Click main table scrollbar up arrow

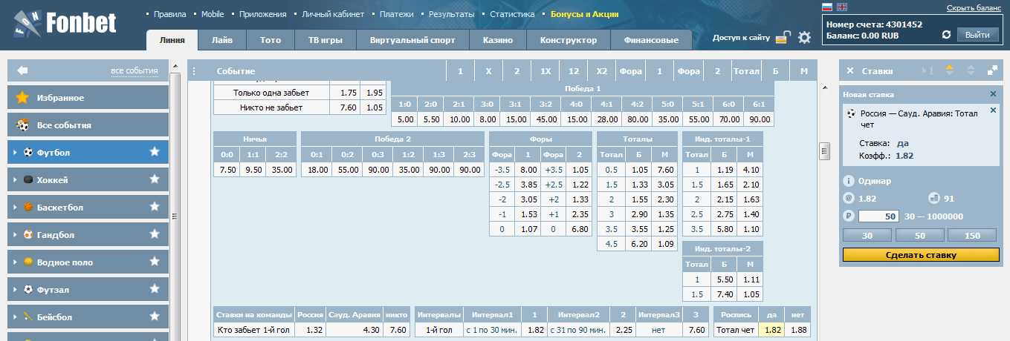coord(823,88)
